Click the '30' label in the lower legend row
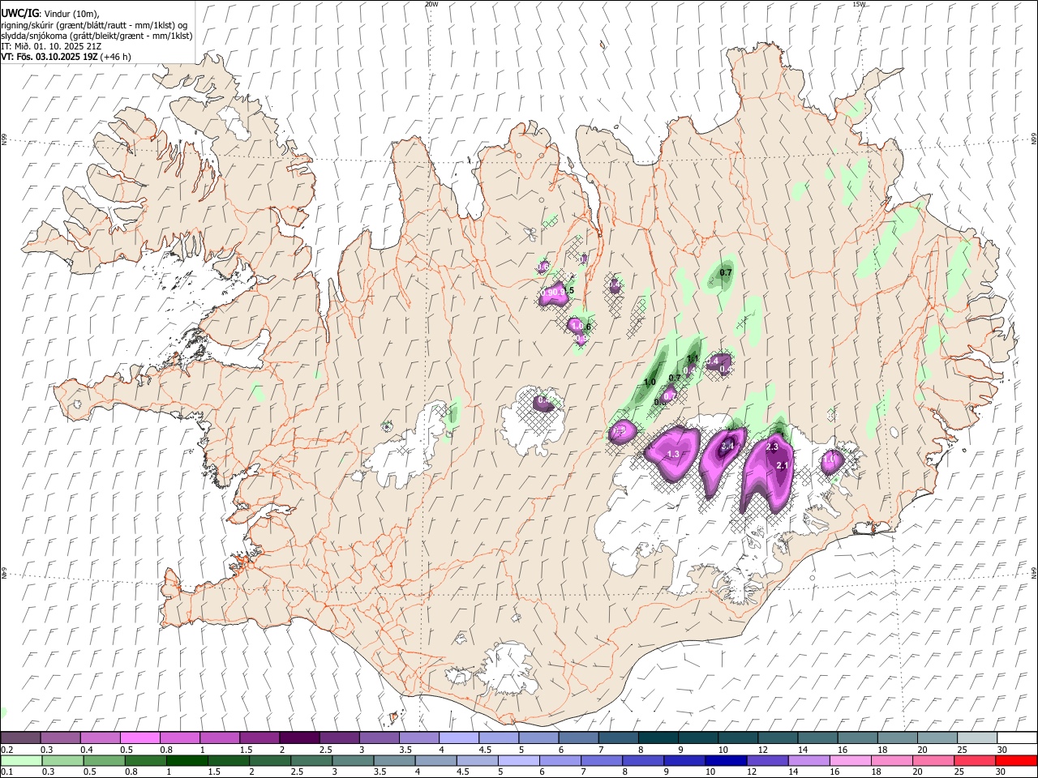The height and width of the screenshot is (778, 1038). [1000, 772]
